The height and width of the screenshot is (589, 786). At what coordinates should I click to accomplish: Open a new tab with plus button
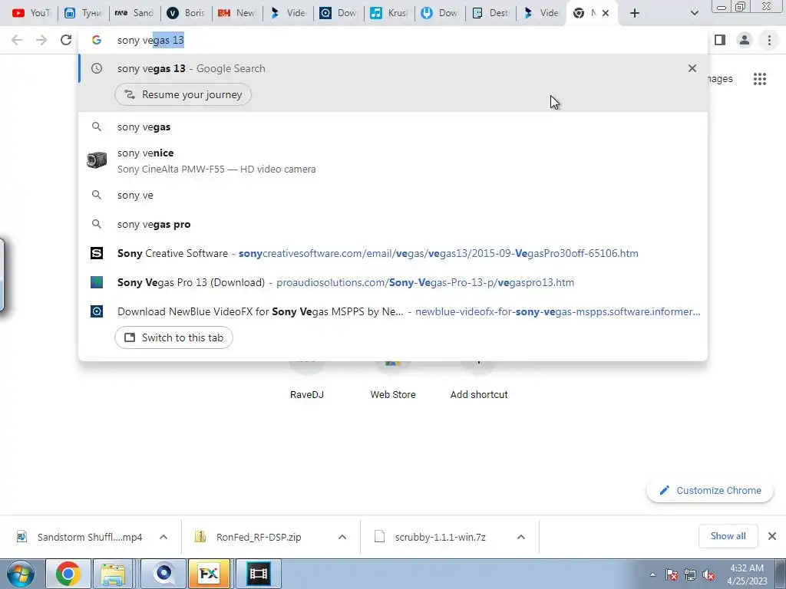point(635,13)
